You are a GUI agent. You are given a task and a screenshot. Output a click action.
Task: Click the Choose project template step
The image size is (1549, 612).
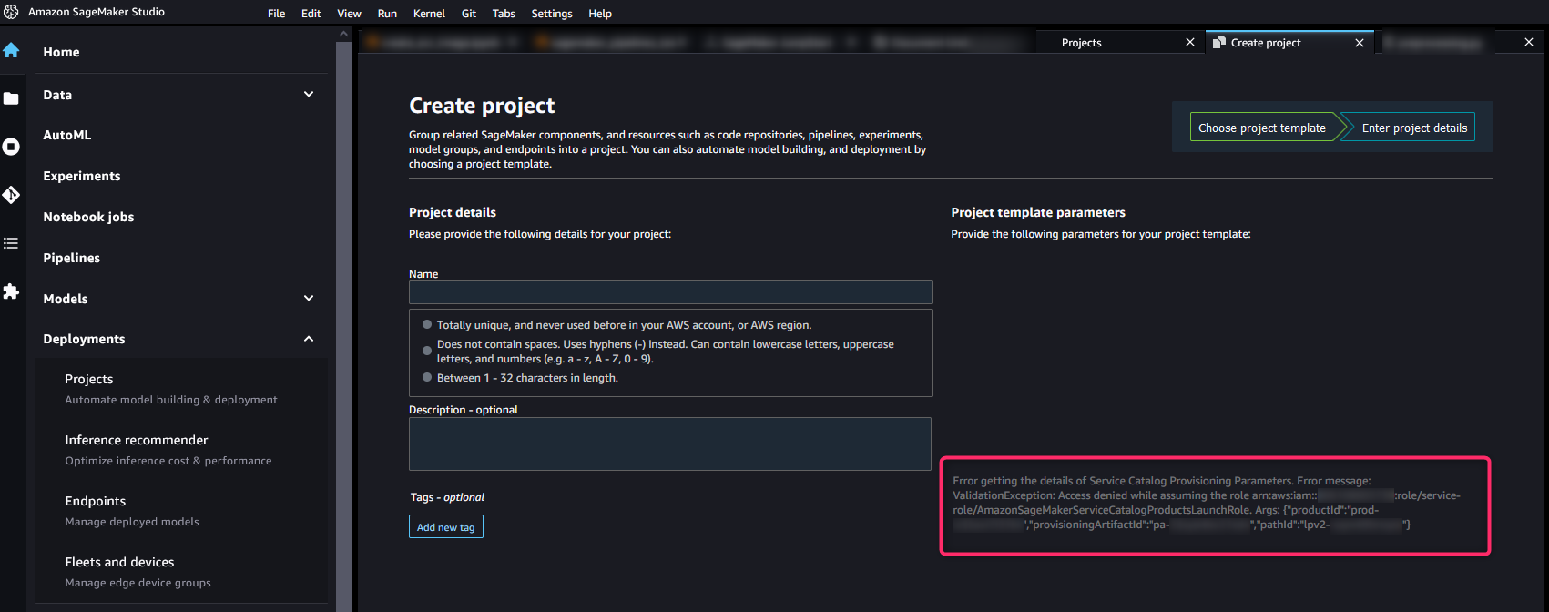(1263, 127)
